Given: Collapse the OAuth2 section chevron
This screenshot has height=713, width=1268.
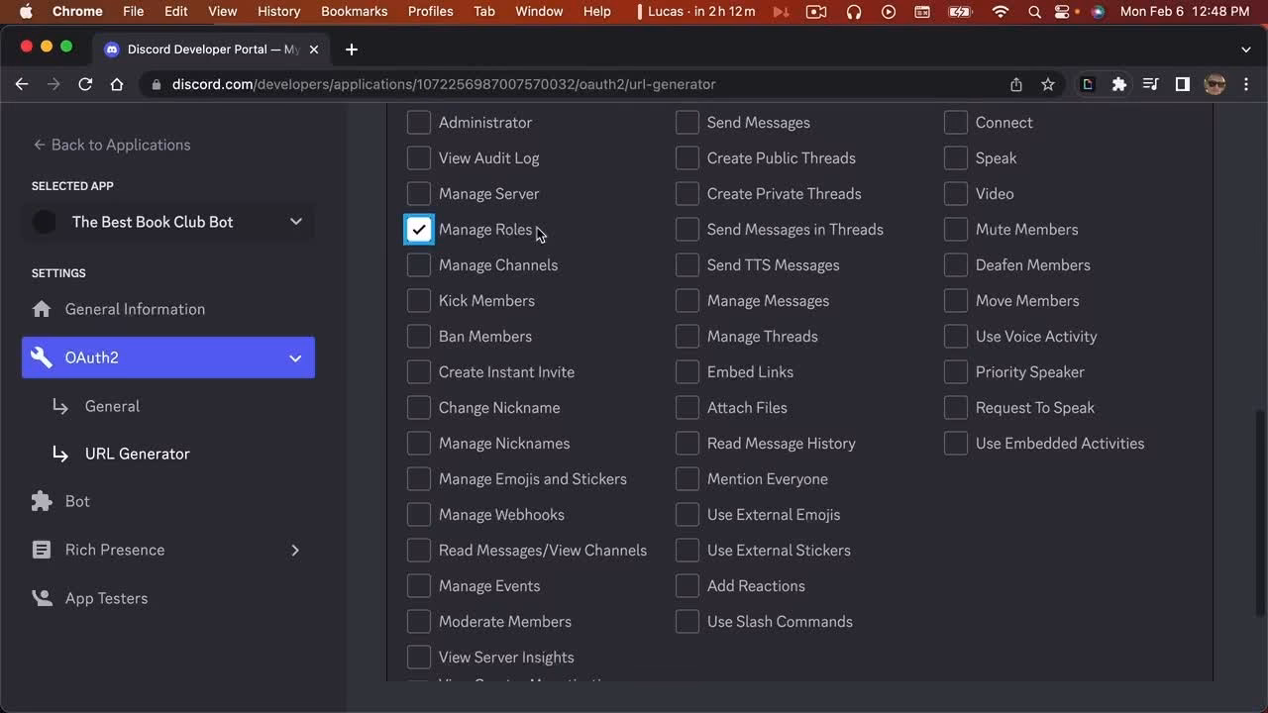Looking at the screenshot, I should (295, 357).
